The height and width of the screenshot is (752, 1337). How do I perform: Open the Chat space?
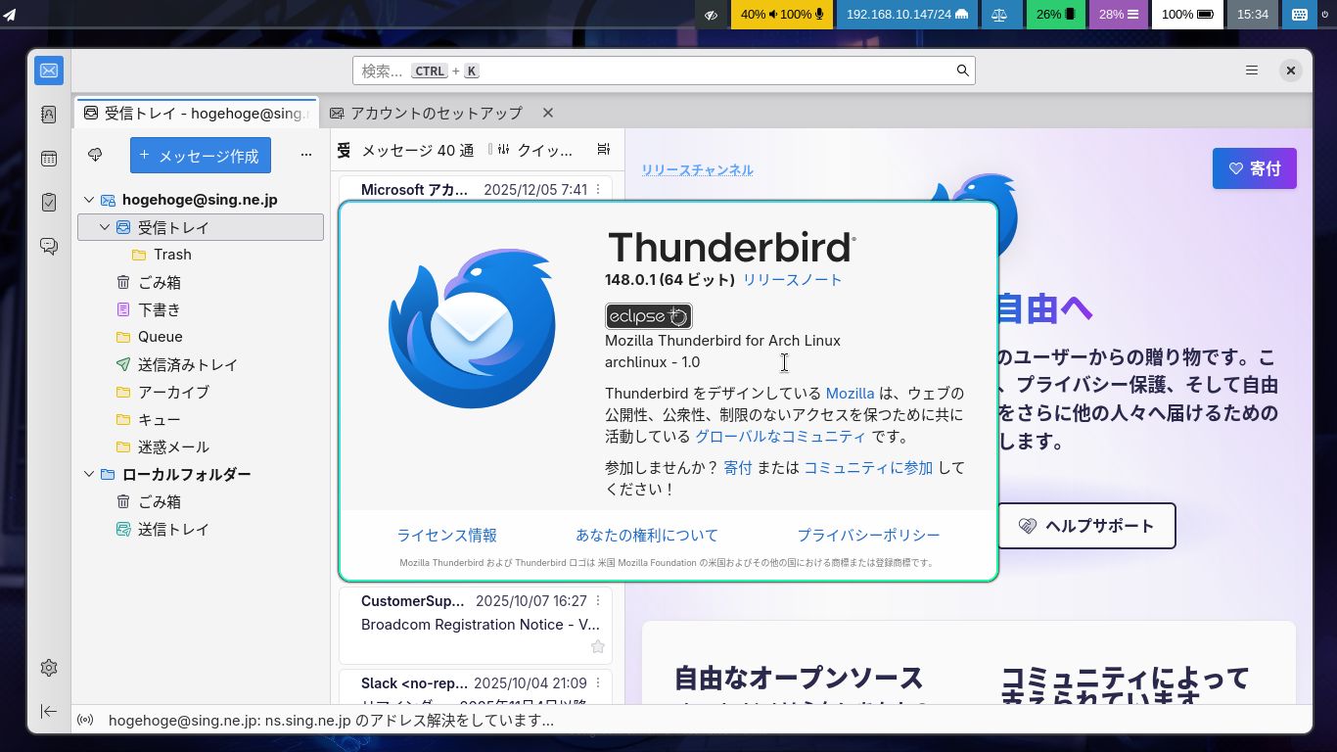pos(49,246)
